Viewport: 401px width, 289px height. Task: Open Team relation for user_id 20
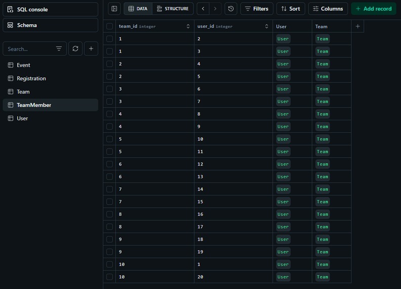click(x=323, y=277)
